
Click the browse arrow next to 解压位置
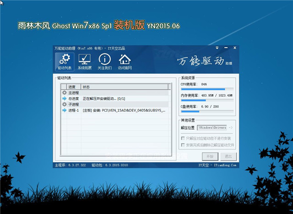231,128
